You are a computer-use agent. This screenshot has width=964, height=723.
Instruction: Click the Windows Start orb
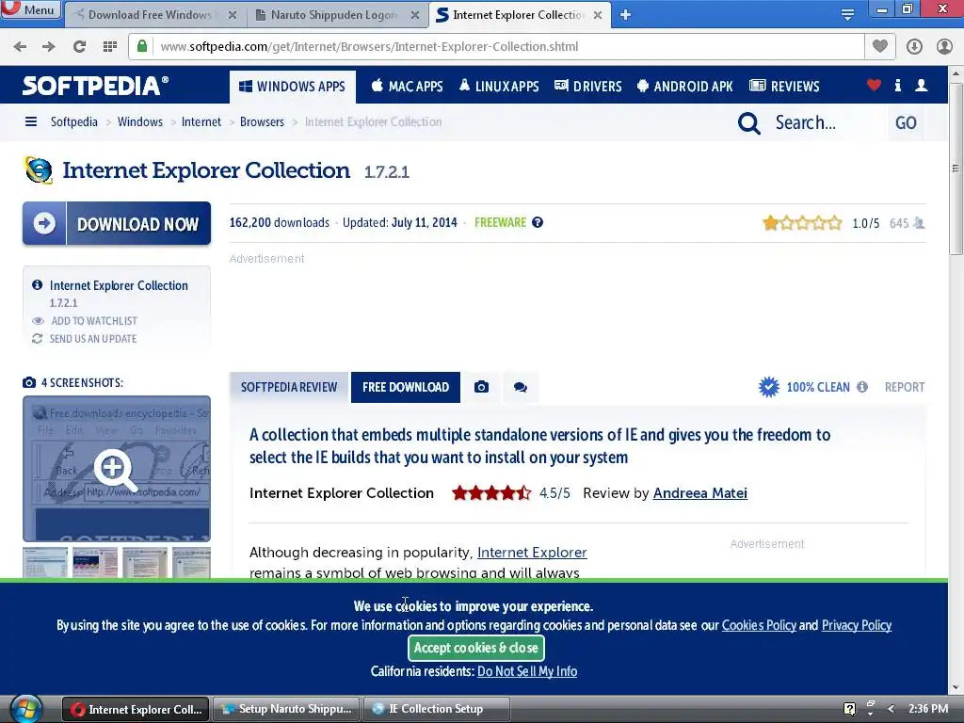(x=25, y=709)
